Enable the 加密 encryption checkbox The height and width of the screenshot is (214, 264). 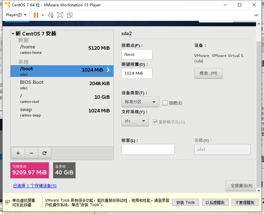tap(165, 103)
